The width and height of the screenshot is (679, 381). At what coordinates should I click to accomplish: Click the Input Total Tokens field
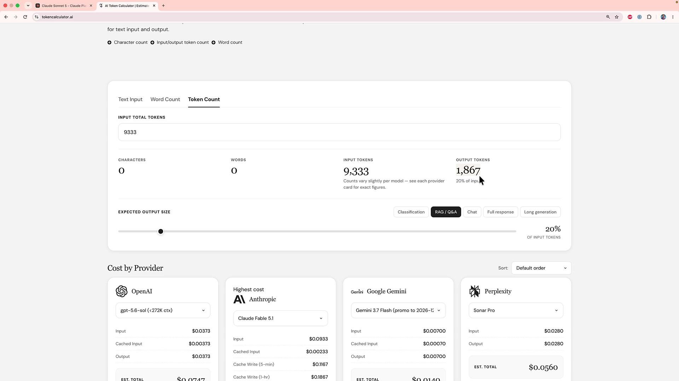(339, 132)
